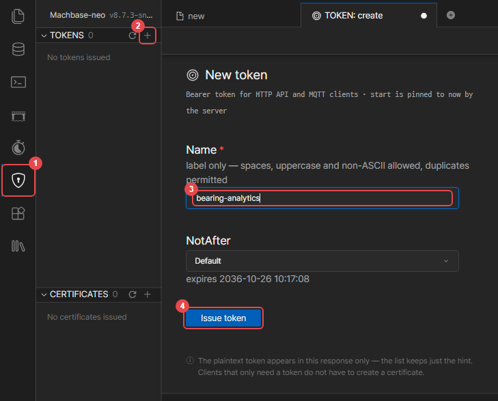498x401 pixels.
Task: Close the TOKEN: create tab via dot
Action: 424,16
